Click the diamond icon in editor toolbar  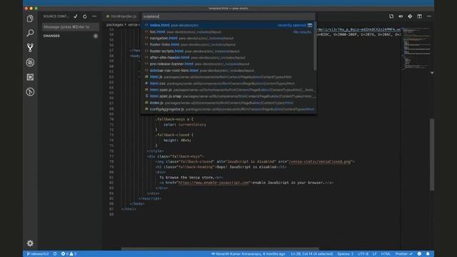pyautogui.click(x=410, y=16)
